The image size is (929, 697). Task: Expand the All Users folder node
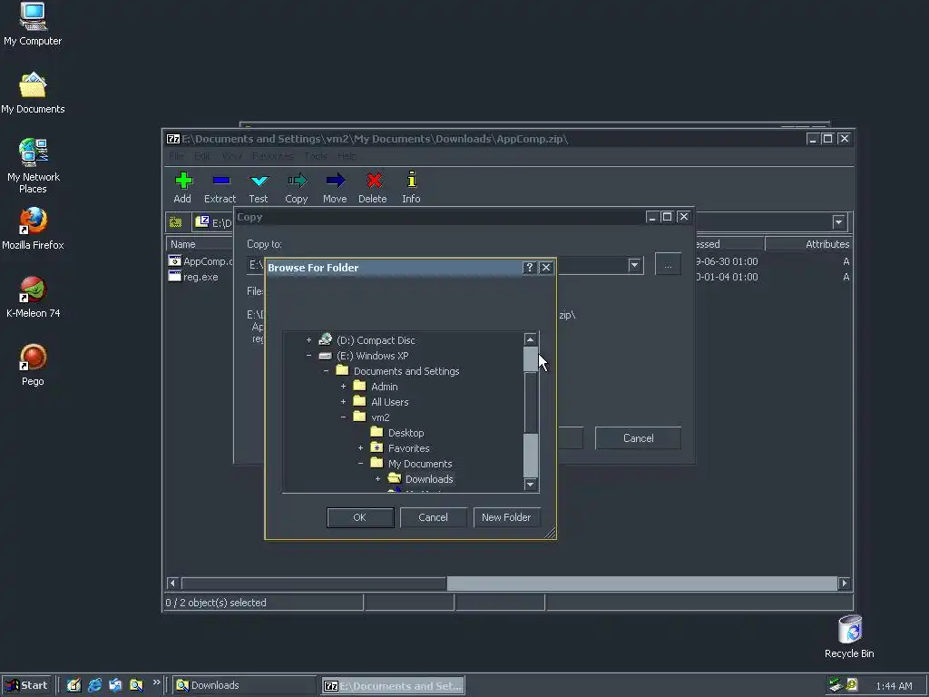click(x=343, y=402)
